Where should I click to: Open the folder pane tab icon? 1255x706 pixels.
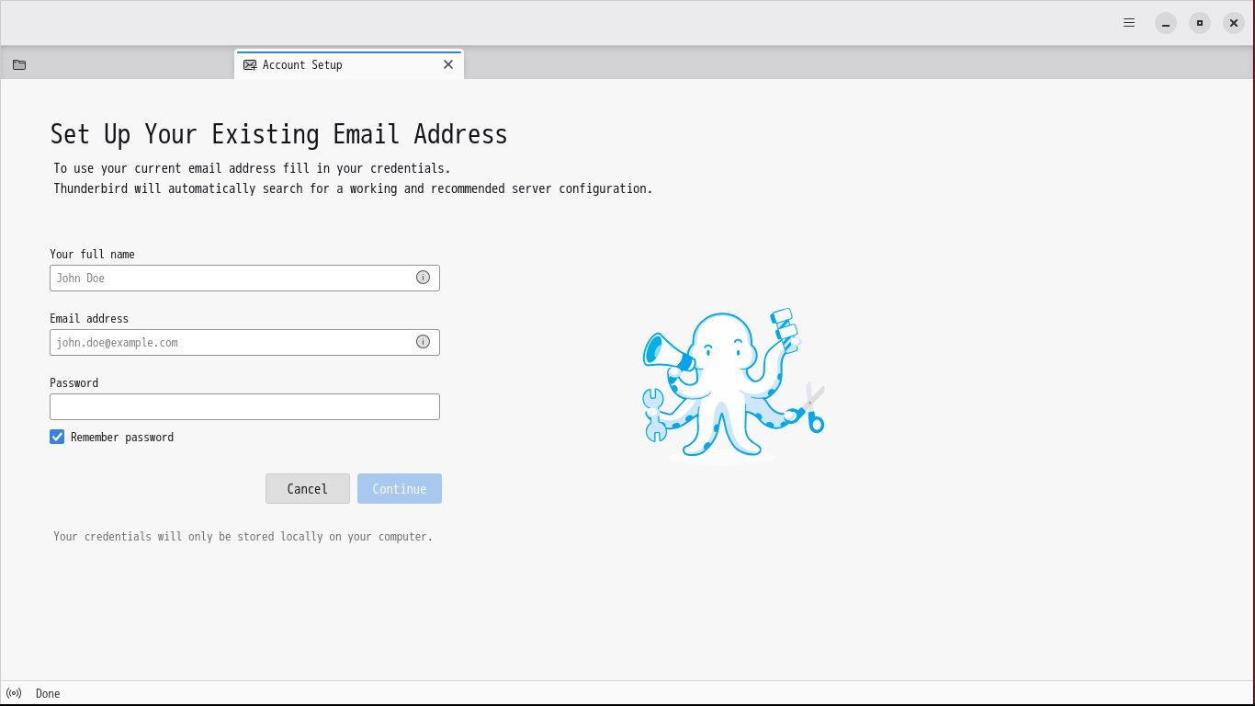(x=19, y=64)
